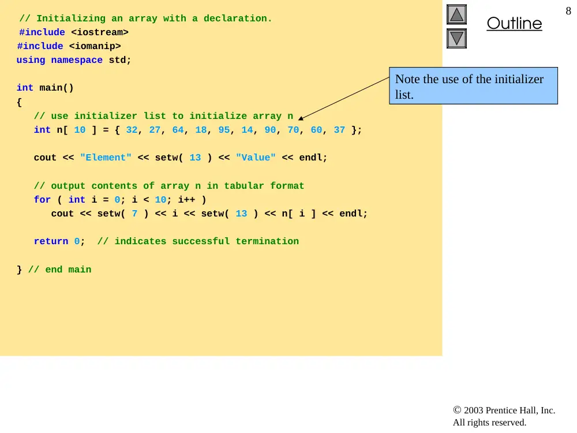Click the '} // end main' line
This screenshot has height=433, width=577.
coord(54,270)
